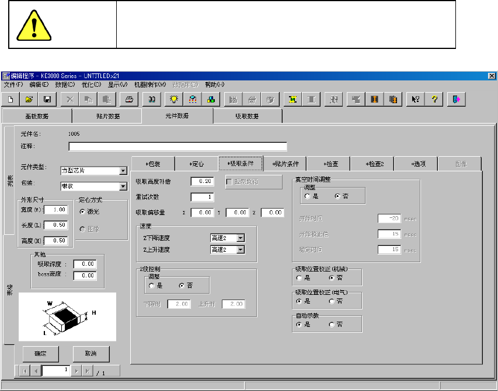Image resolution: width=498 pixels, height=391 pixels.
Task: Open the 编辑(E) menu
Action: pyautogui.click(x=39, y=84)
